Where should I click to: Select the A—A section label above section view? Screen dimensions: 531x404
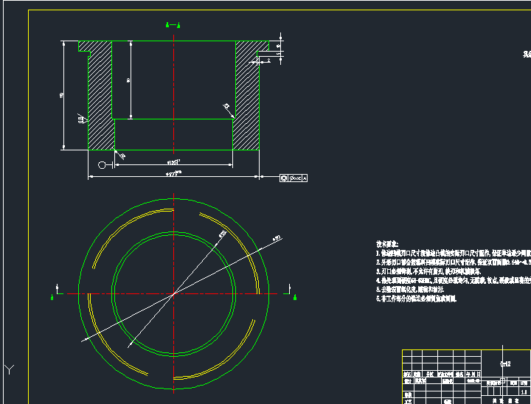pos(173,25)
